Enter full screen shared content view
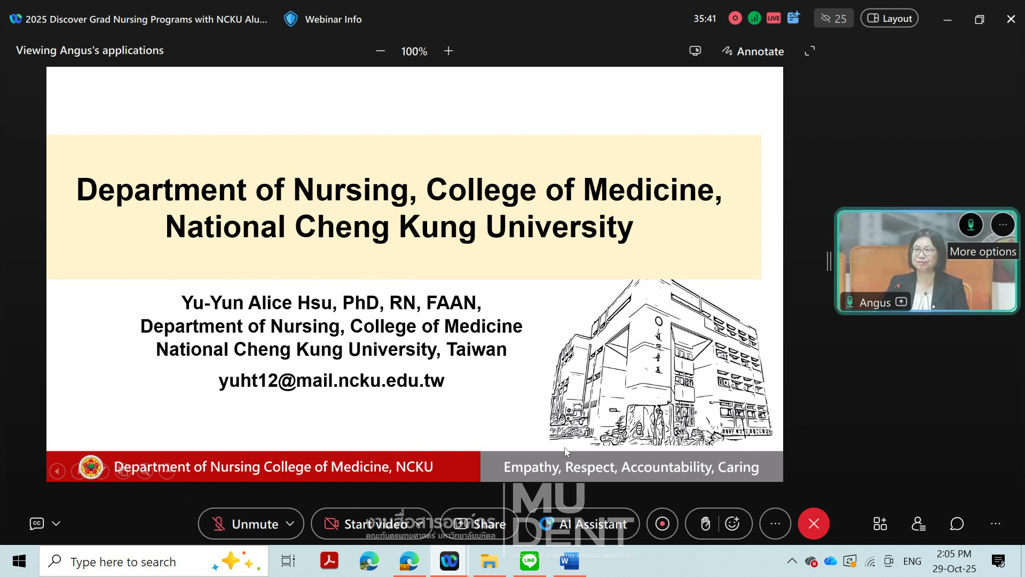 coord(810,51)
